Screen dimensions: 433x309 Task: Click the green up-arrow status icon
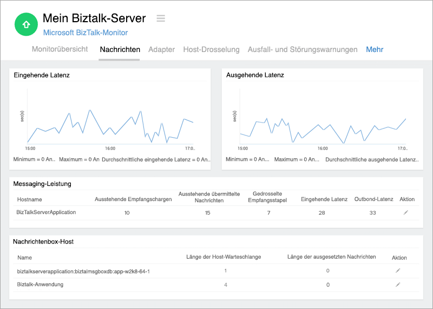point(26,24)
